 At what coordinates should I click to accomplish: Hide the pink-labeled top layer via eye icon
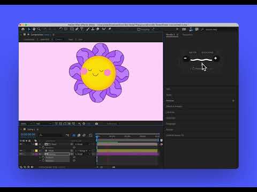pyautogui.click(x=21, y=144)
